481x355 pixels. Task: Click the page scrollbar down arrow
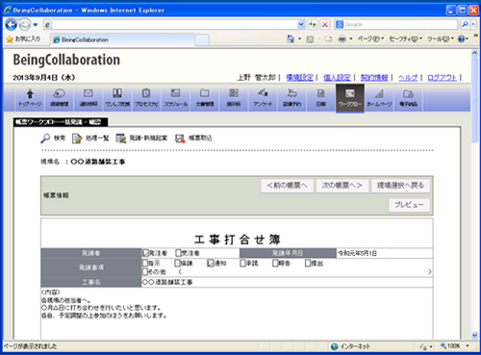click(474, 335)
